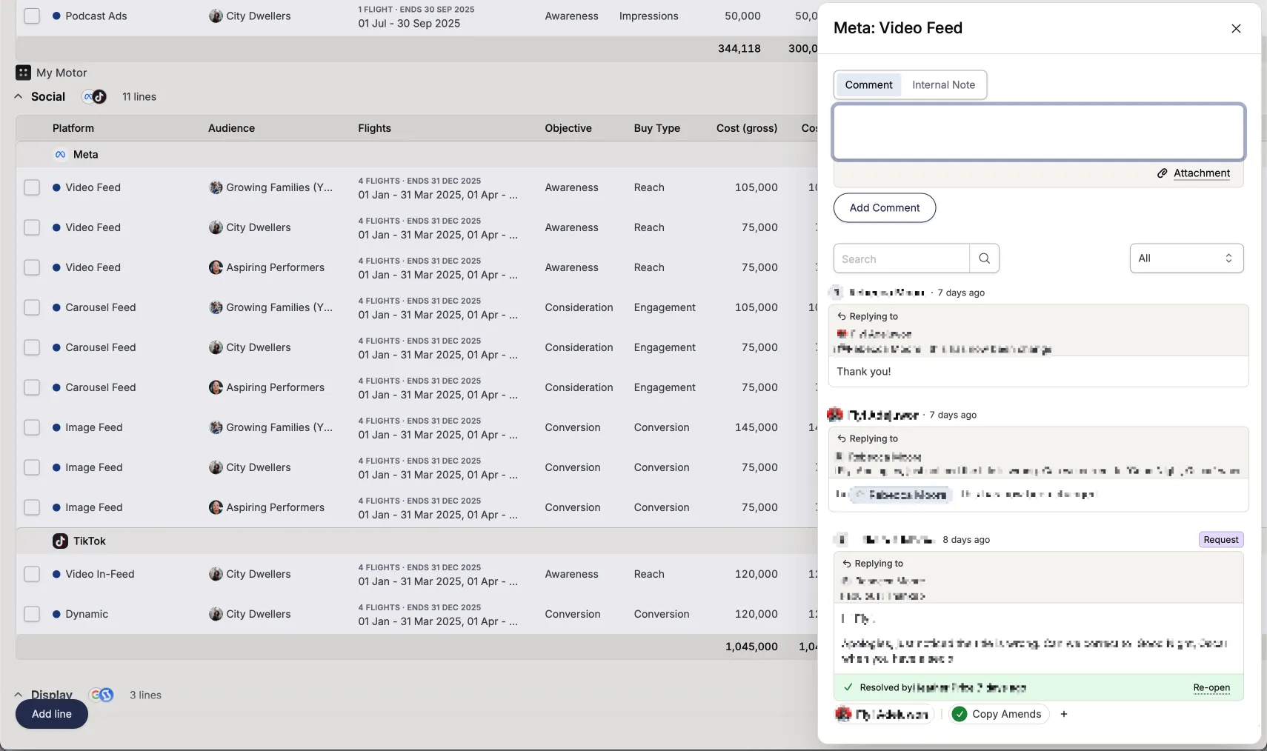Click the Google icon next to Display
The height and width of the screenshot is (751, 1267).
(96, 695)
